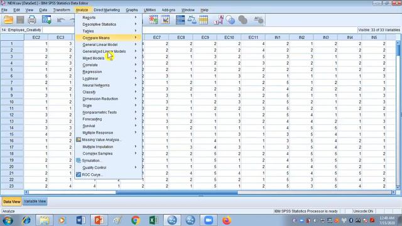
Task: Click the Insert Variable toolbar icon
Action: (x=165, y=19)
